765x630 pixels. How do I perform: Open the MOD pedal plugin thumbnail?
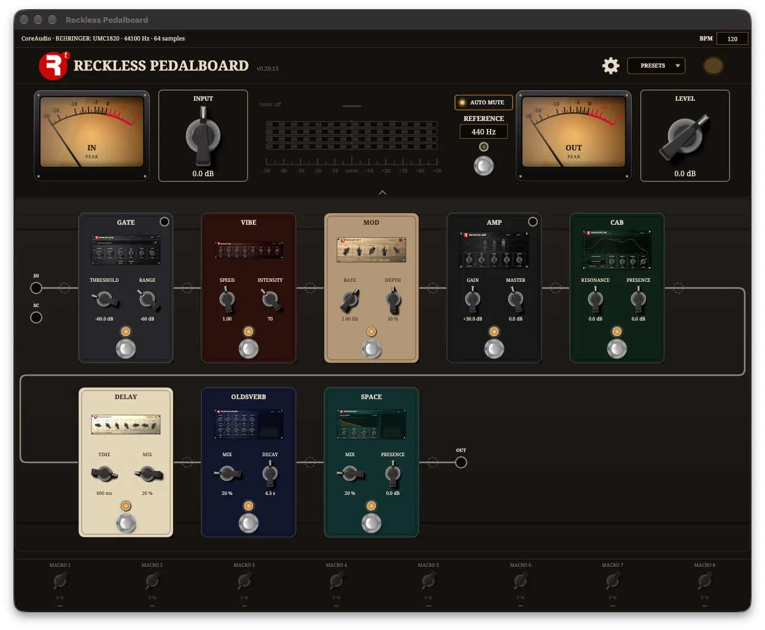(x=371, y=249)
